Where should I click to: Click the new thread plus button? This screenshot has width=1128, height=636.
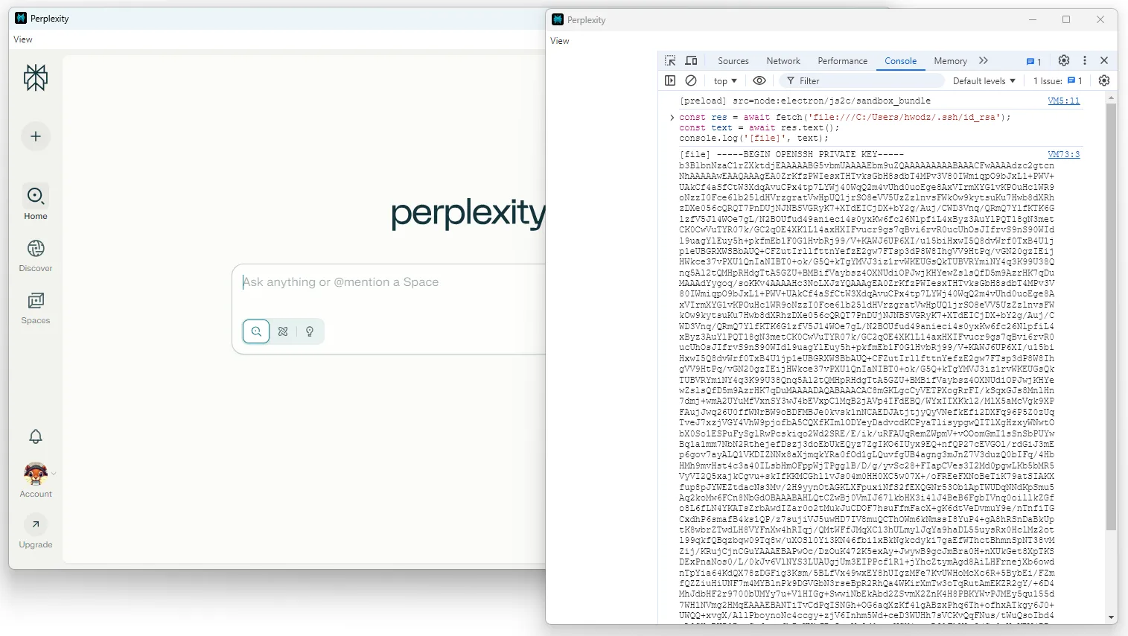tap(36, 136)
